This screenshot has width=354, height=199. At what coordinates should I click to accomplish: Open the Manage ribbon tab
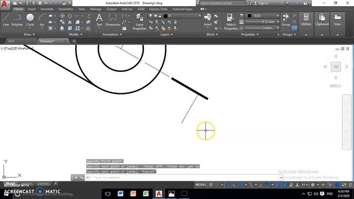tap(96, 9)
